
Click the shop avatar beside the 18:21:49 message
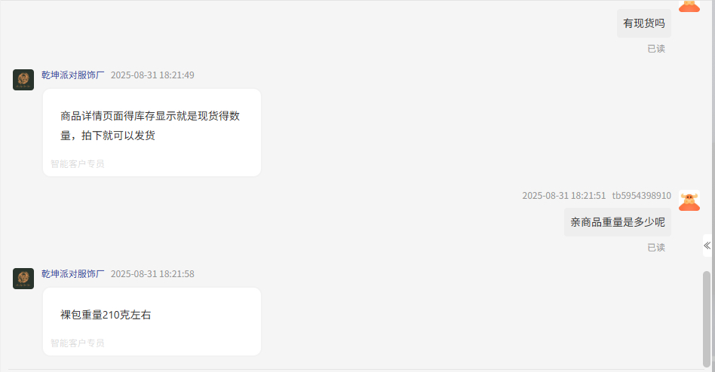coord(23,80)
